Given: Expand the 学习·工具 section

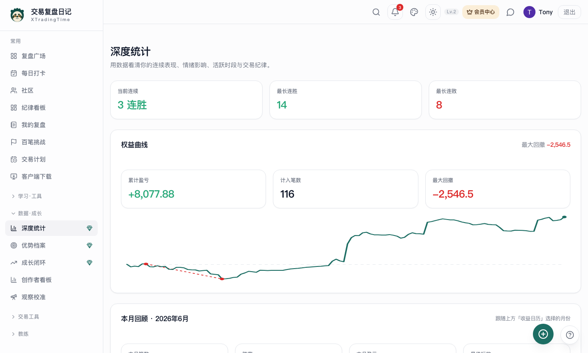Looking at the screenshot, I should point(27,196).
